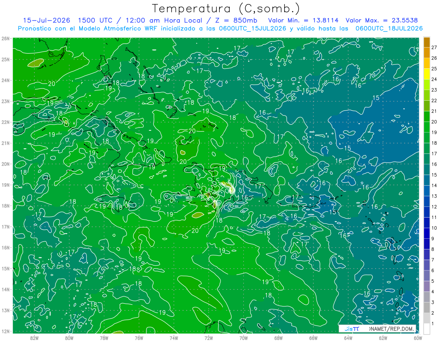Click the "24N" latitude axis label

pyautogui.click(x=6, y=80)
